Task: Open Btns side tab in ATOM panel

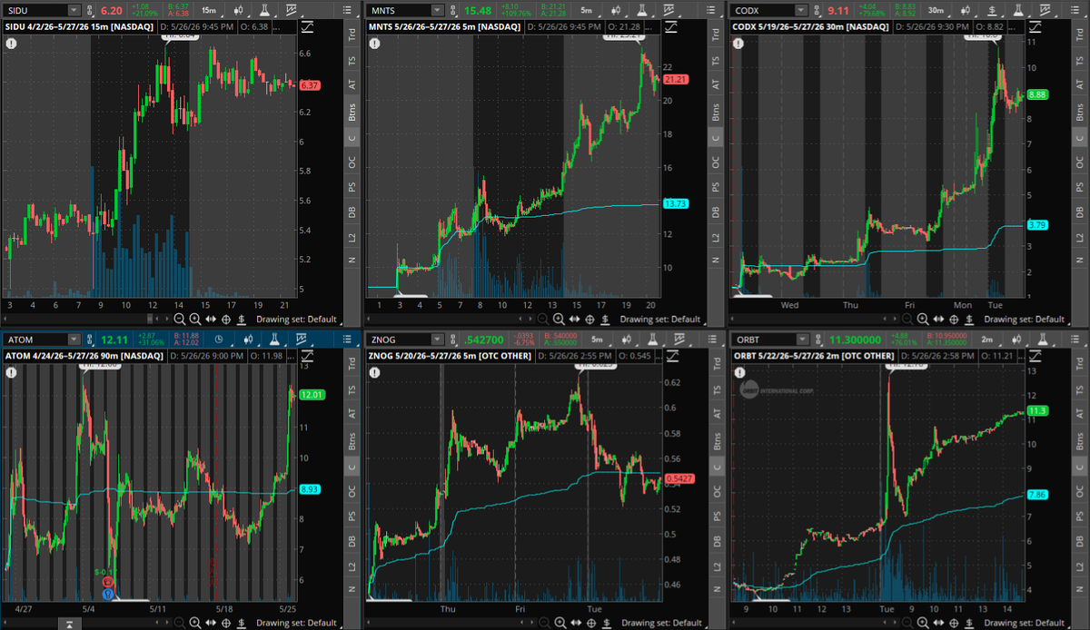Action: tap(353, 440)
